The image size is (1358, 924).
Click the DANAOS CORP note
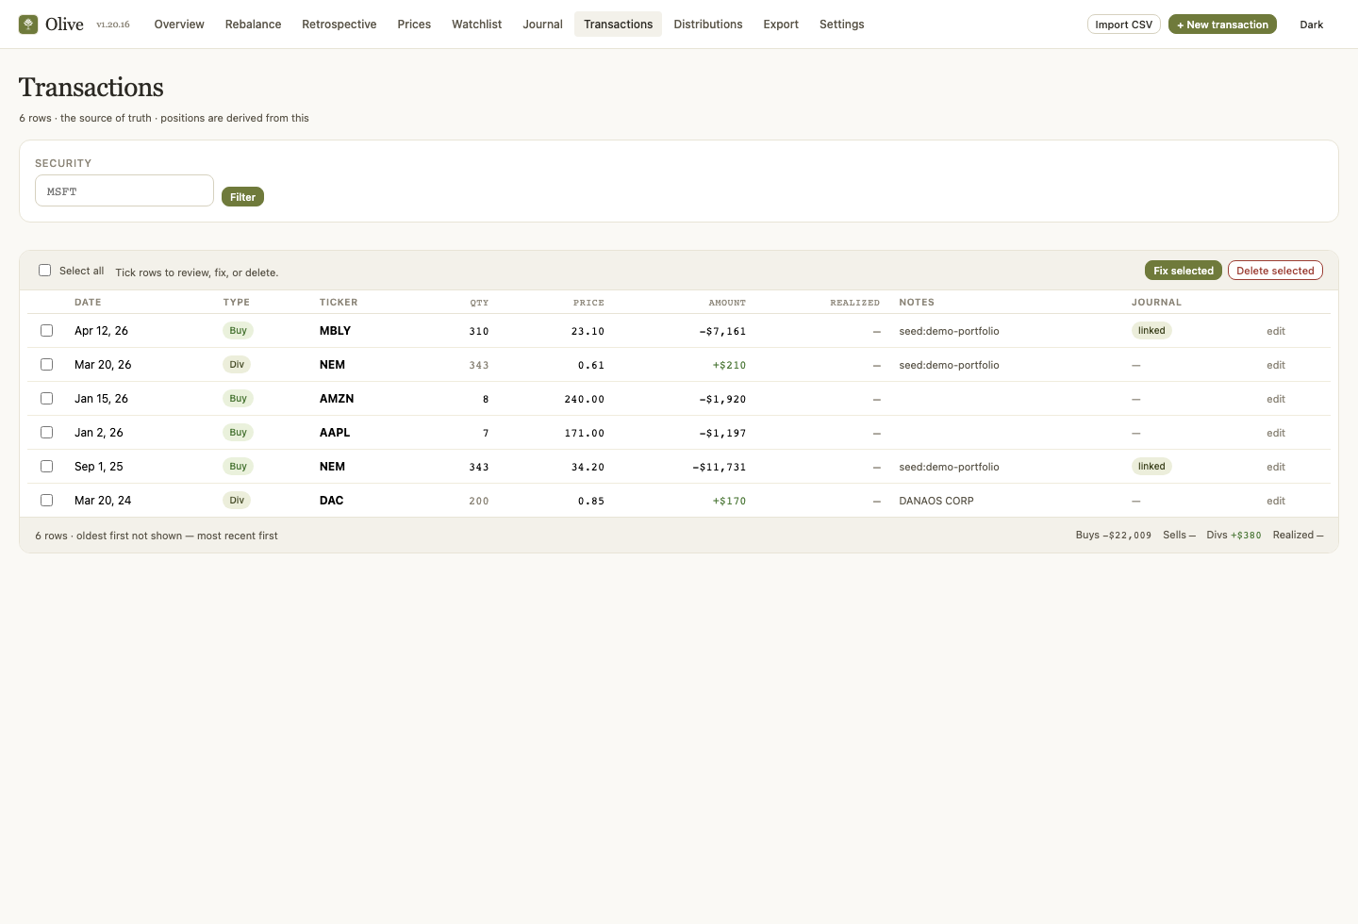point(936,501)
